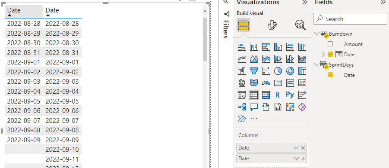The width and height of the screenshot is (389, 168).
Task: Select the Clustered bar chart visual
Action: coord(266,46)
